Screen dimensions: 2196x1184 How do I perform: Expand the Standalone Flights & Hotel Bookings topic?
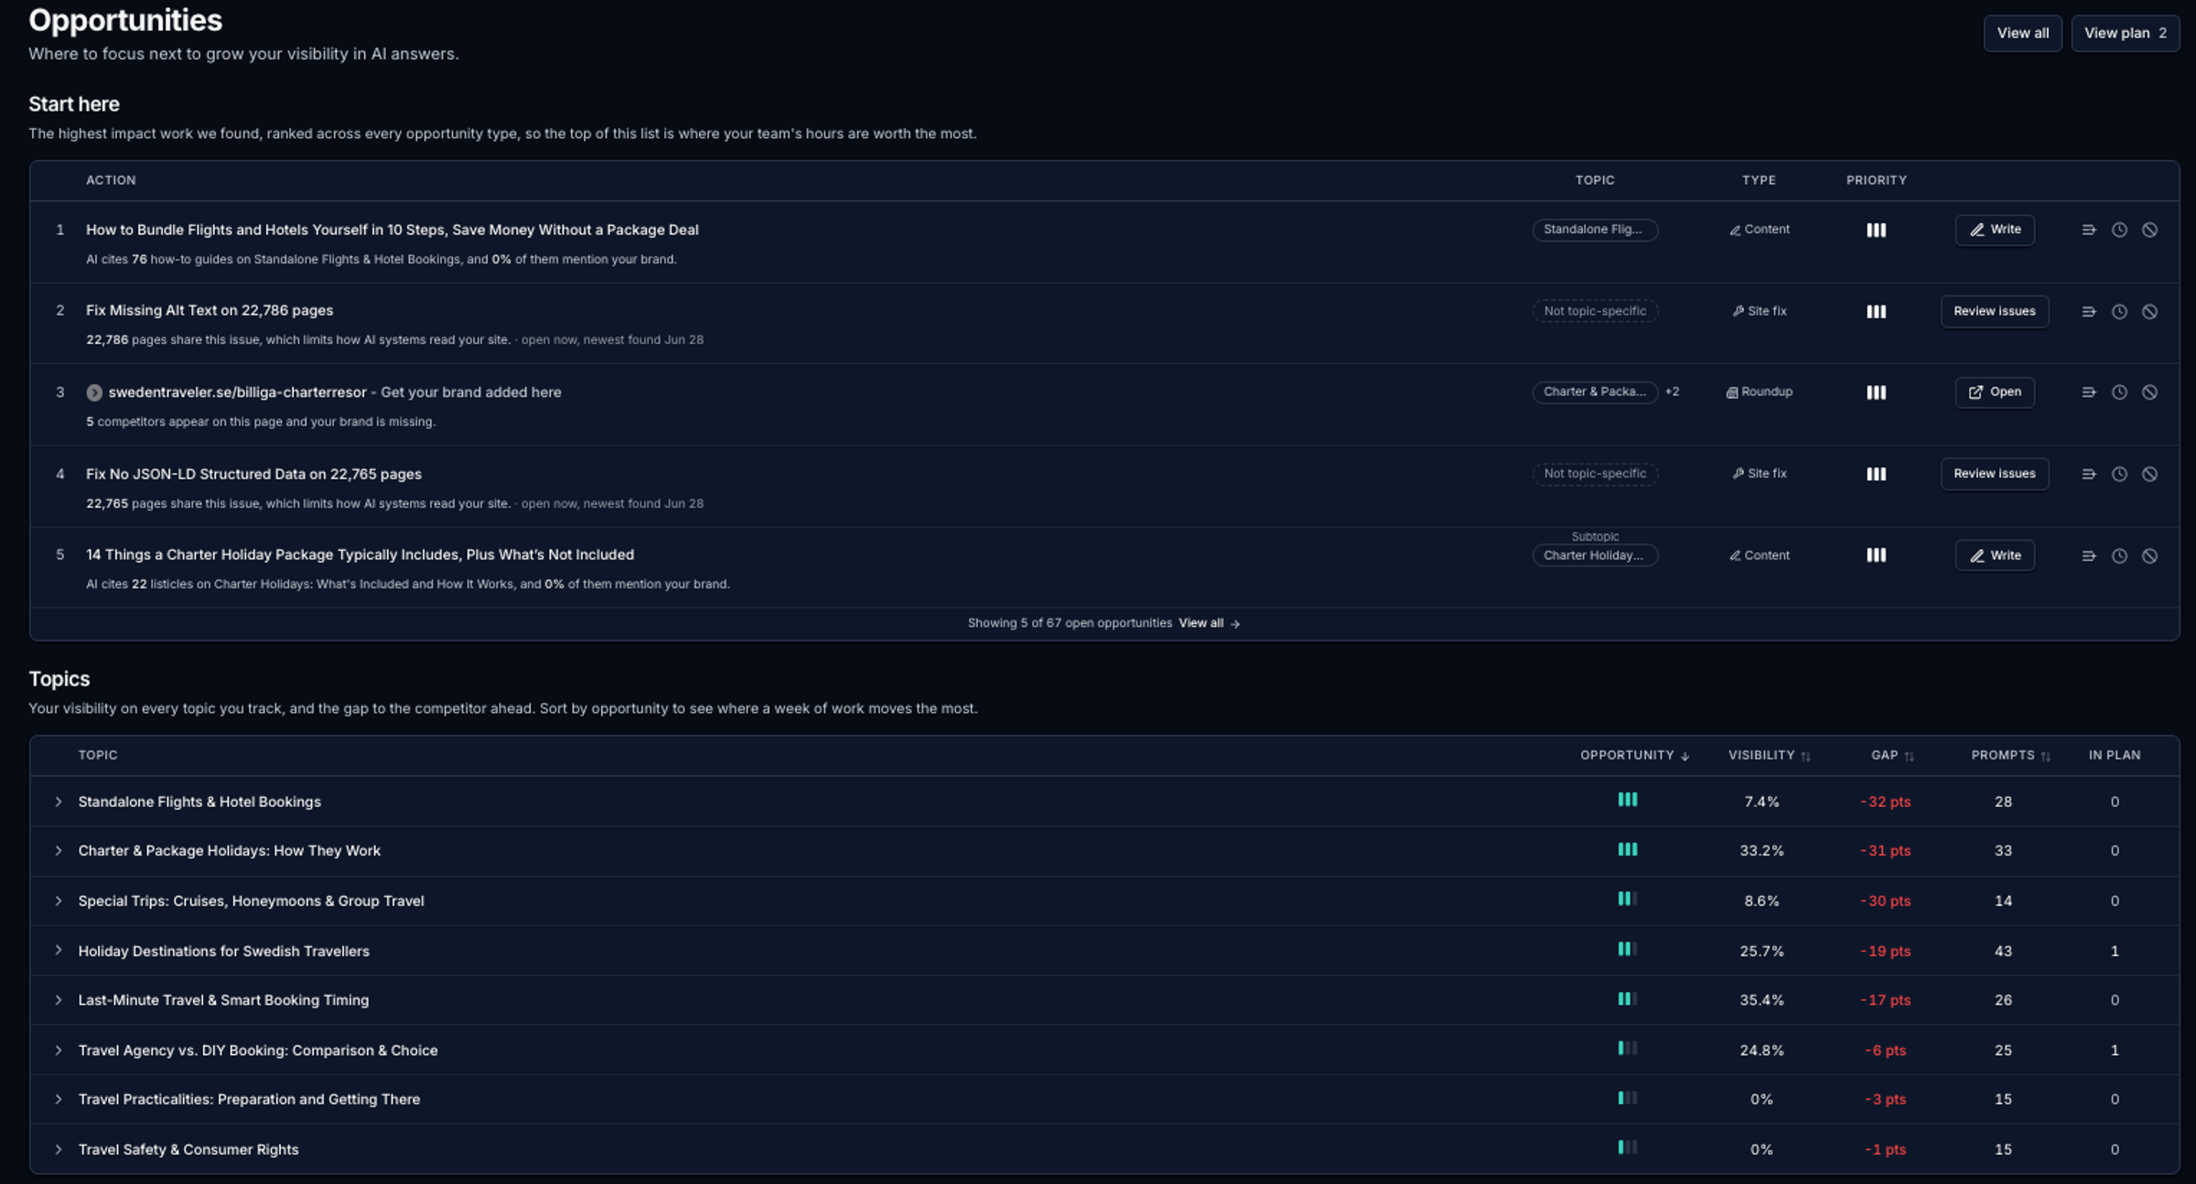pos(59,802)
